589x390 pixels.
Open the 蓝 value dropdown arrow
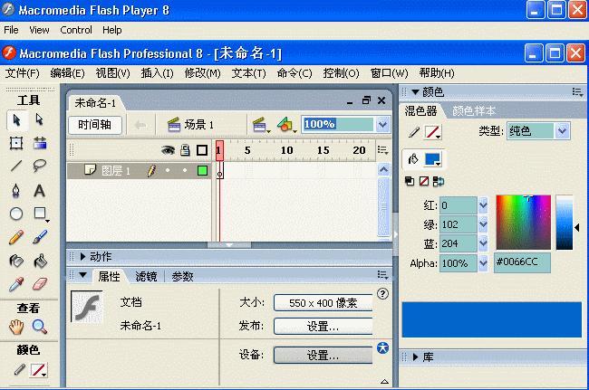(x=483, y=243)
